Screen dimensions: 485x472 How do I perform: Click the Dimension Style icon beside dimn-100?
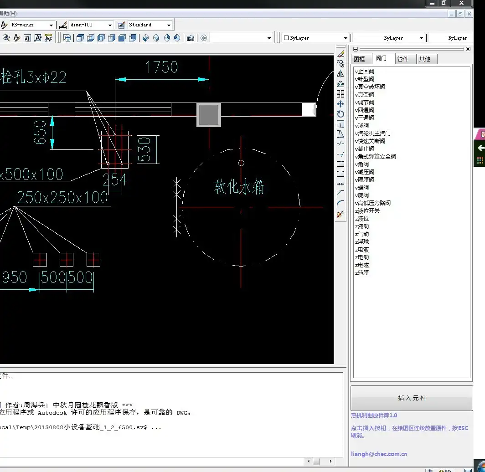coord(63,25)
